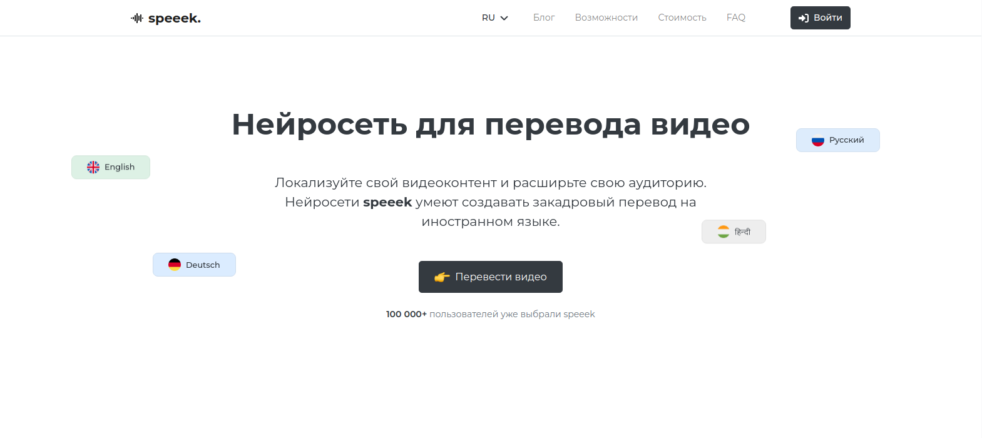Screen dimensions: 982x438
Task: Click the Deutsch language badge
Action: coord(194,265)
